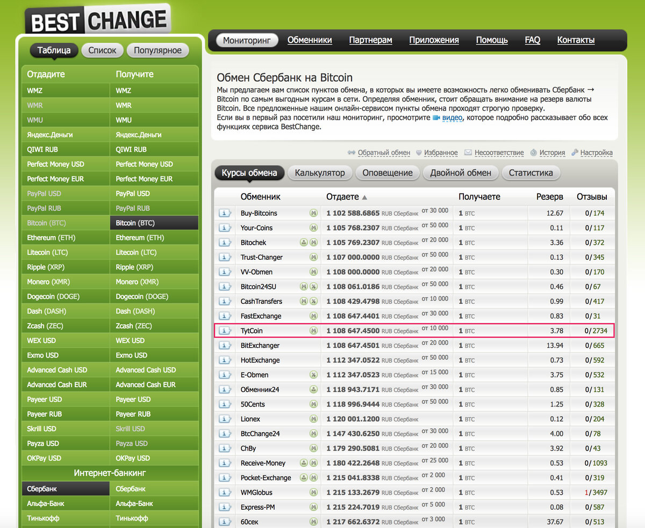Open Приложения in top navigation
Image resolution: width=645 pixels, height=528 pixels.
[x=434, y=40]
